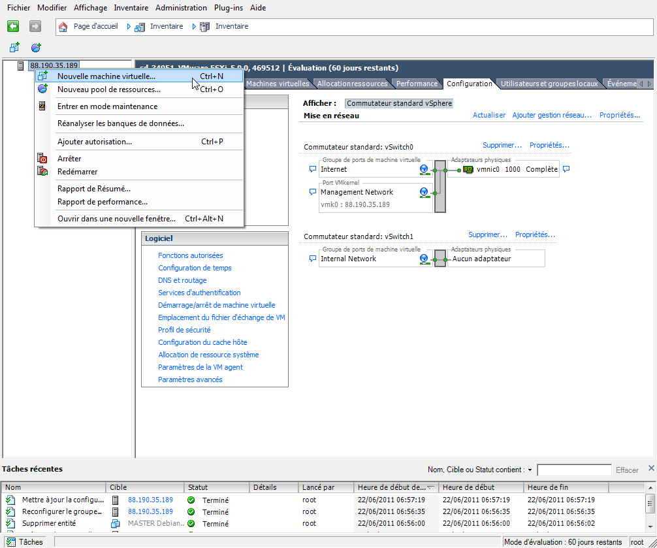The height and width of the screenshot is (548, 657).
Task: Sort tasks by the Statut column header
Action: click(x=216, y=487)
